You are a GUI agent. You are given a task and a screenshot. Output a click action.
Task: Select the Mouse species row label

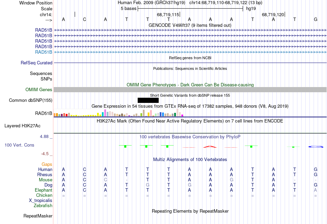coord(45,180)
